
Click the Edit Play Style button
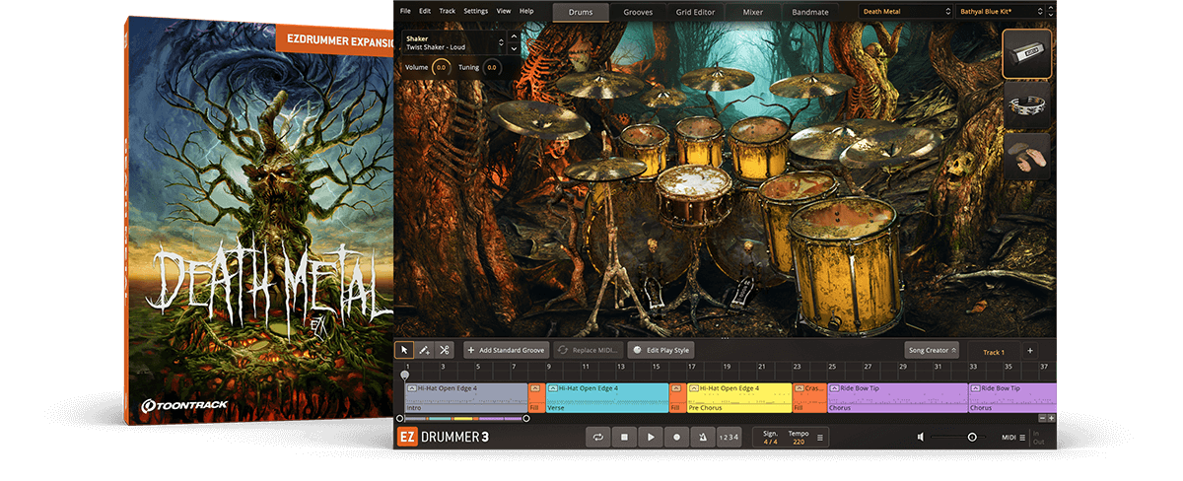pyautogui.click(x=661, y=350)
